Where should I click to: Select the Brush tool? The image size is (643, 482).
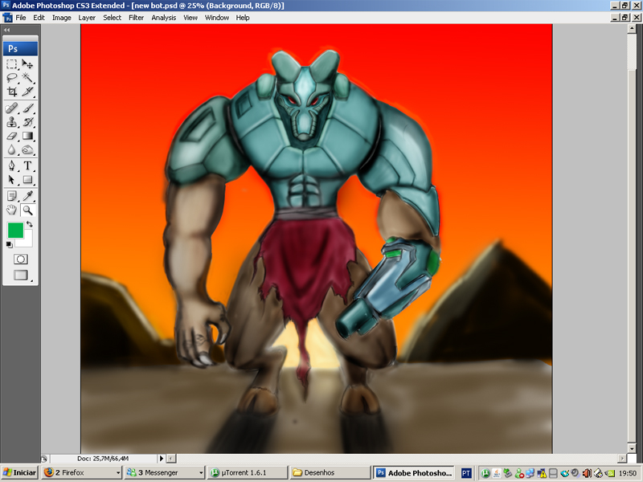coord(27,108)
